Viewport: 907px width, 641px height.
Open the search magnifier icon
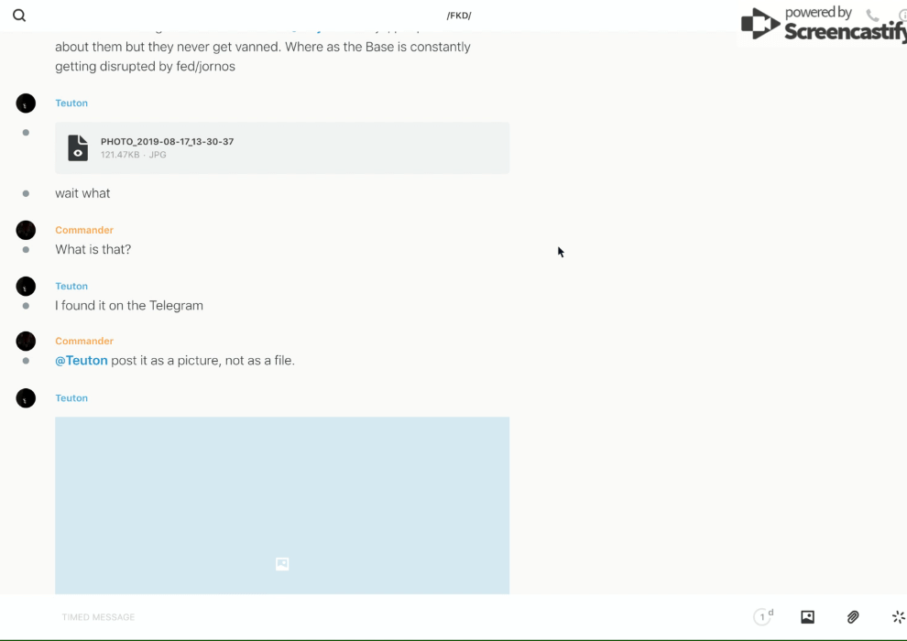coord(19,16)
